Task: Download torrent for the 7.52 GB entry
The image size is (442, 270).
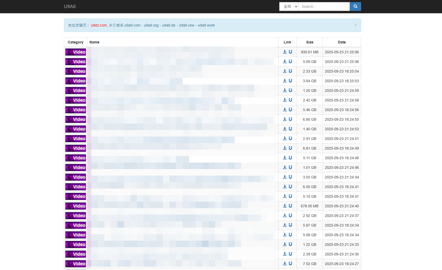Action: [285, 263]
